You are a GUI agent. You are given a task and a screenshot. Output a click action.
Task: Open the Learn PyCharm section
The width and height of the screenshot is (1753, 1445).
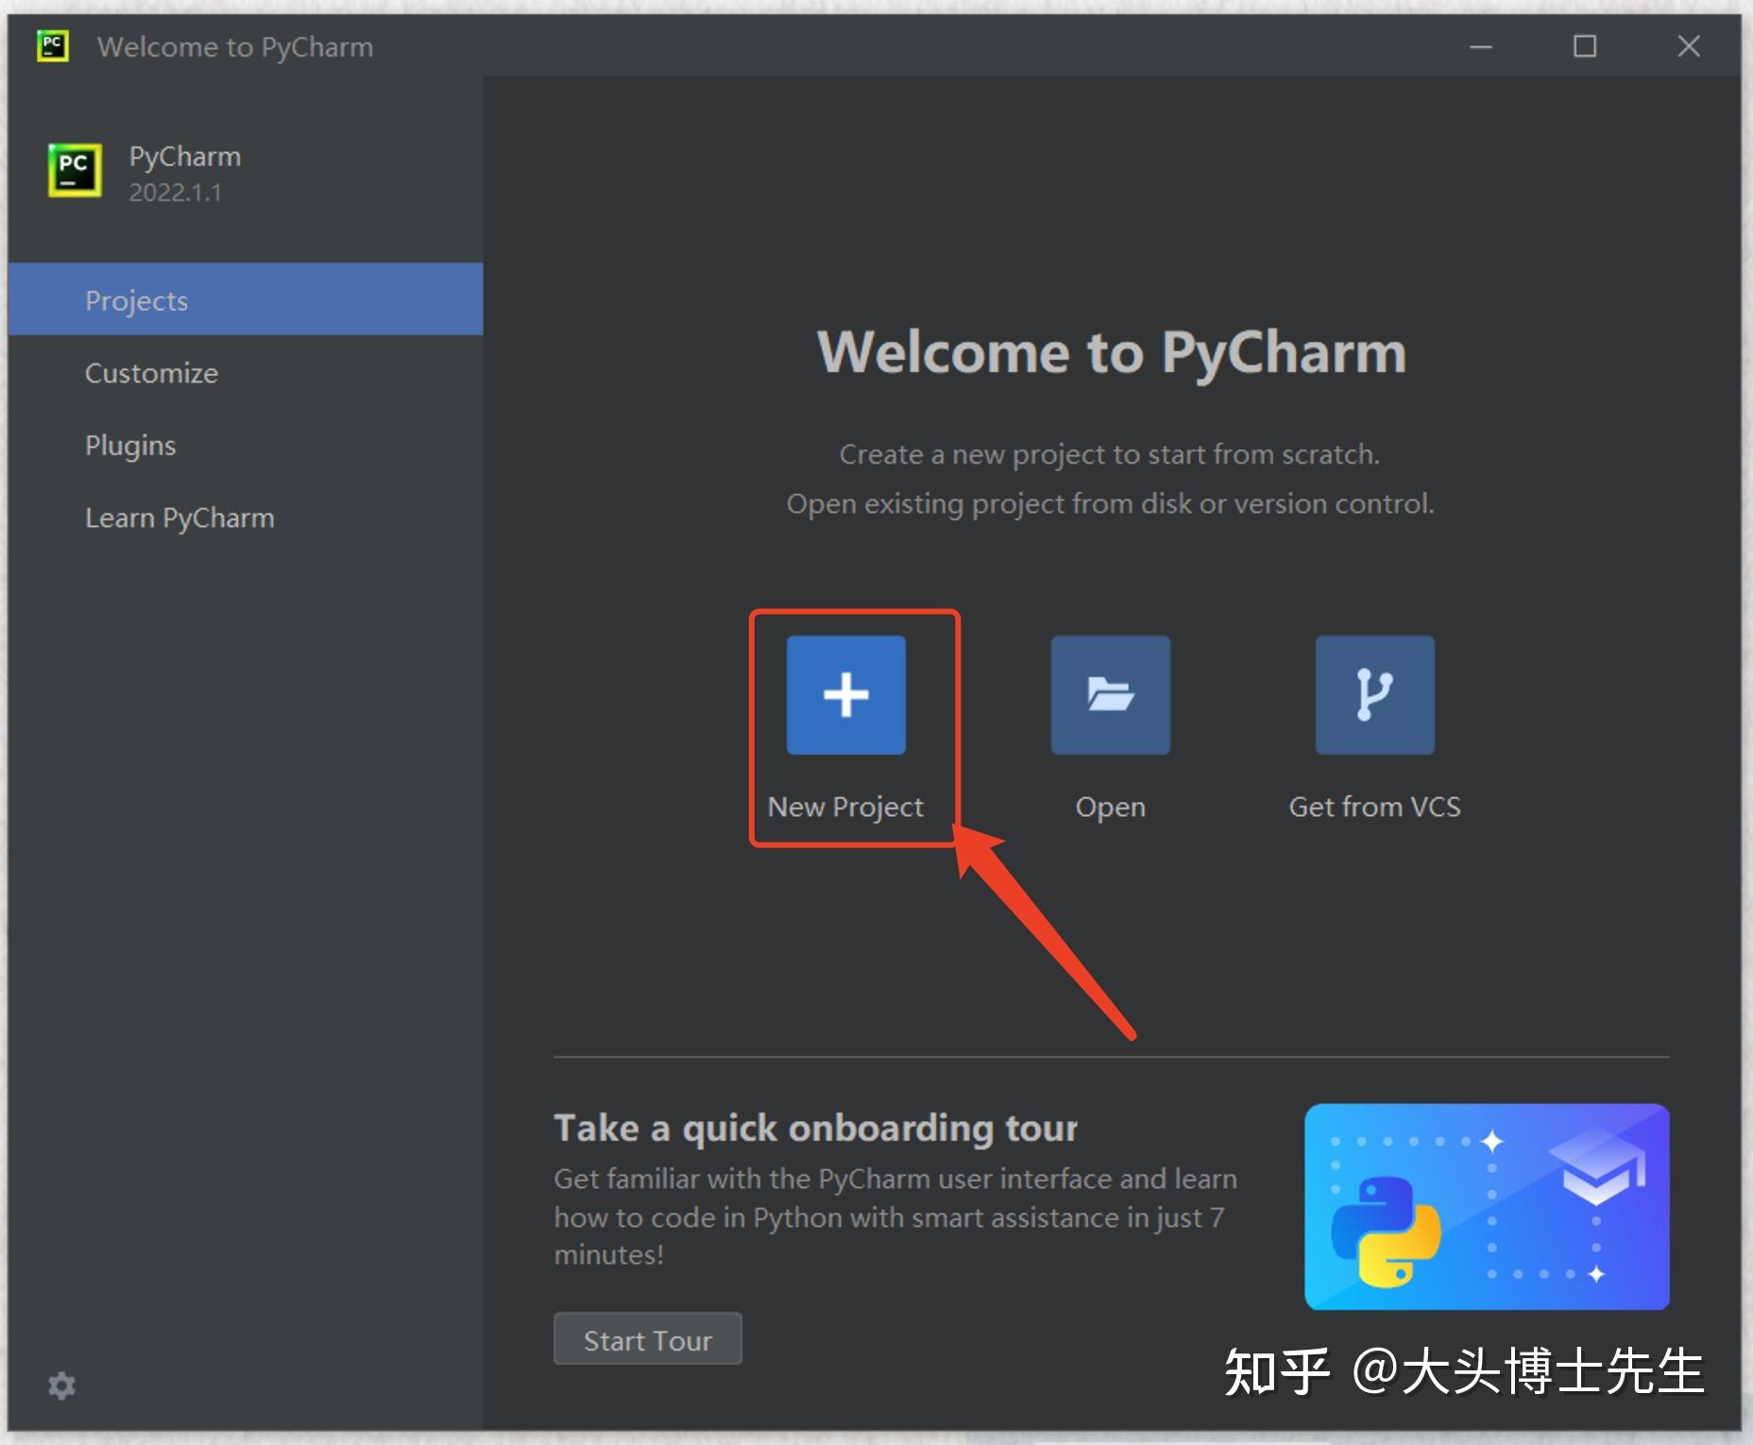pos(179,517)
